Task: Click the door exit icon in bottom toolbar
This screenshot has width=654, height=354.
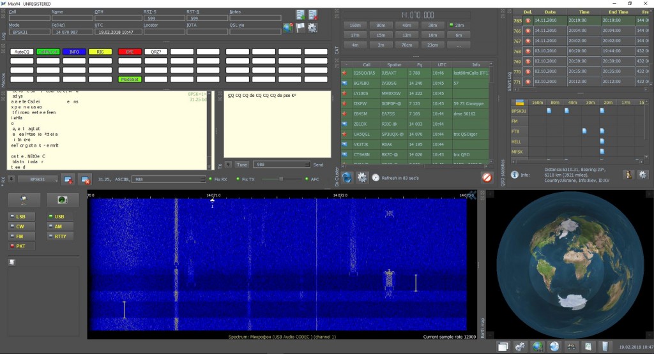Action: (605, 346)
